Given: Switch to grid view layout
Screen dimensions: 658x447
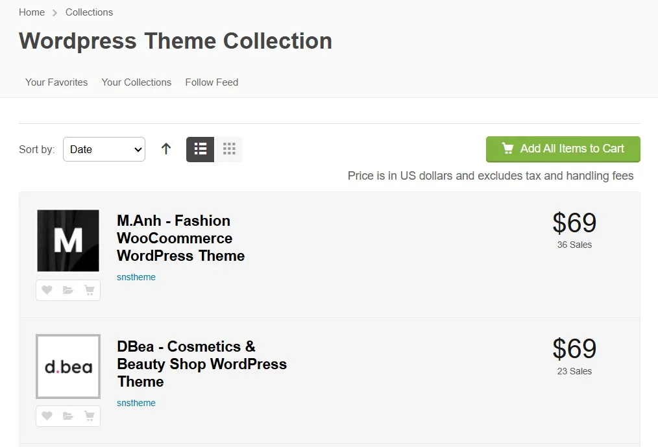Looking at the screenshot, I should 228,149.
